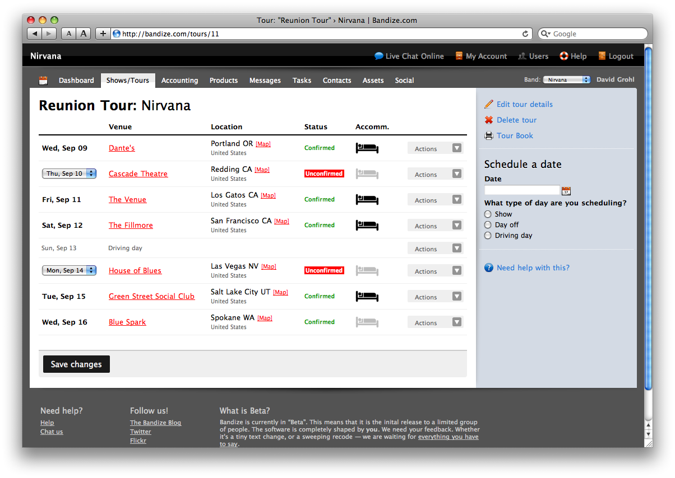Image resolution: width=675 pixels, height=478 pixels.
Task: Open Actions dropdown for House of Blues row
Action: click(436, 271)
